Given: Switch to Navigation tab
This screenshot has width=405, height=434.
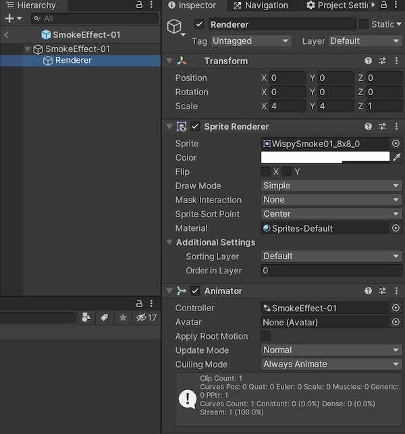Looking at the screenshot, I should 261,5.
